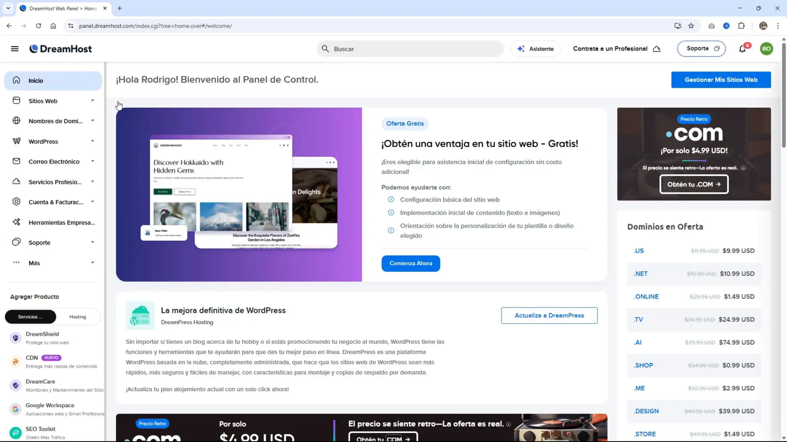Select the .DESIGN domain offer
This screenshot has width=787, height=442.
pyautogui.click(x=694, y=411)
